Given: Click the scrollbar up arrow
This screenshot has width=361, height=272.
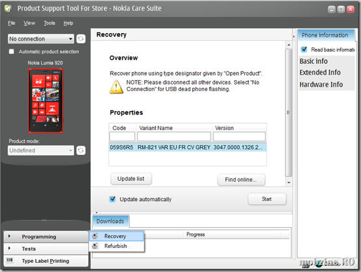Looking at the screenshot, I should [x=289, y=45].
